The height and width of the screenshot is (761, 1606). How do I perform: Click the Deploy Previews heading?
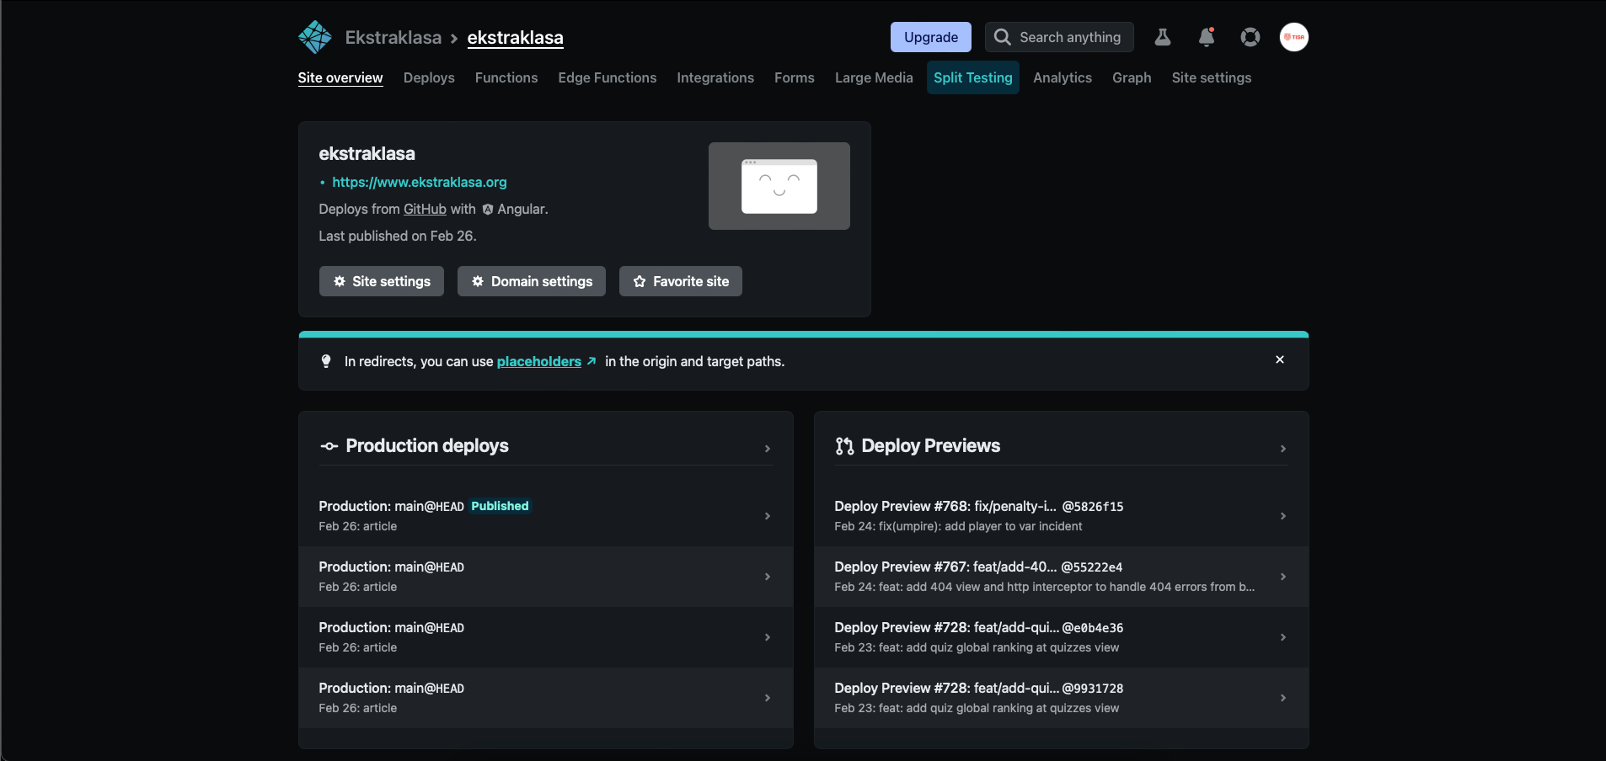point(931,446)
